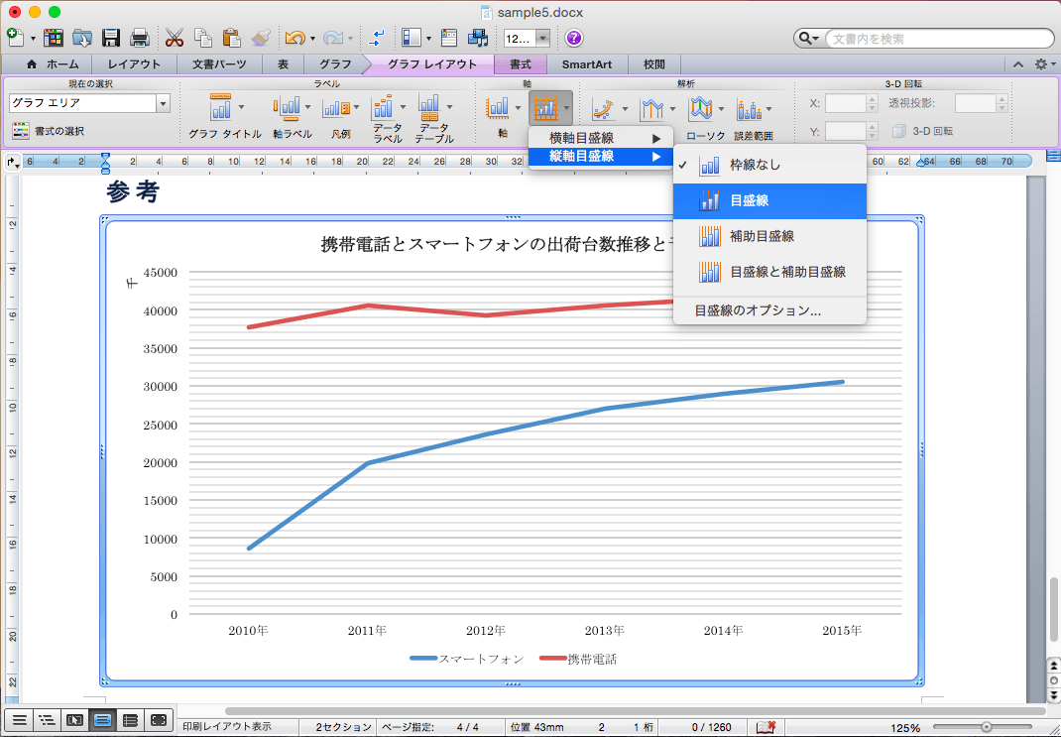The height and width of the screenshot is (737, 1061).
Task: Switch to full screen view button
Action: [x=159, y=720]
